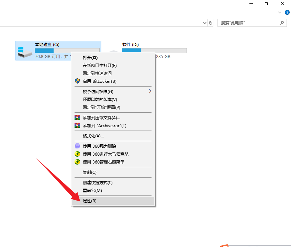Expand the ribbon with the chevron near help

click(x=280, y=12)
